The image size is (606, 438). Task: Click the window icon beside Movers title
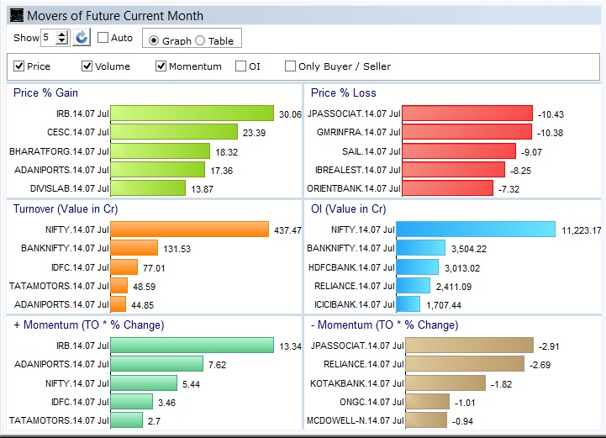pos(15,16)
